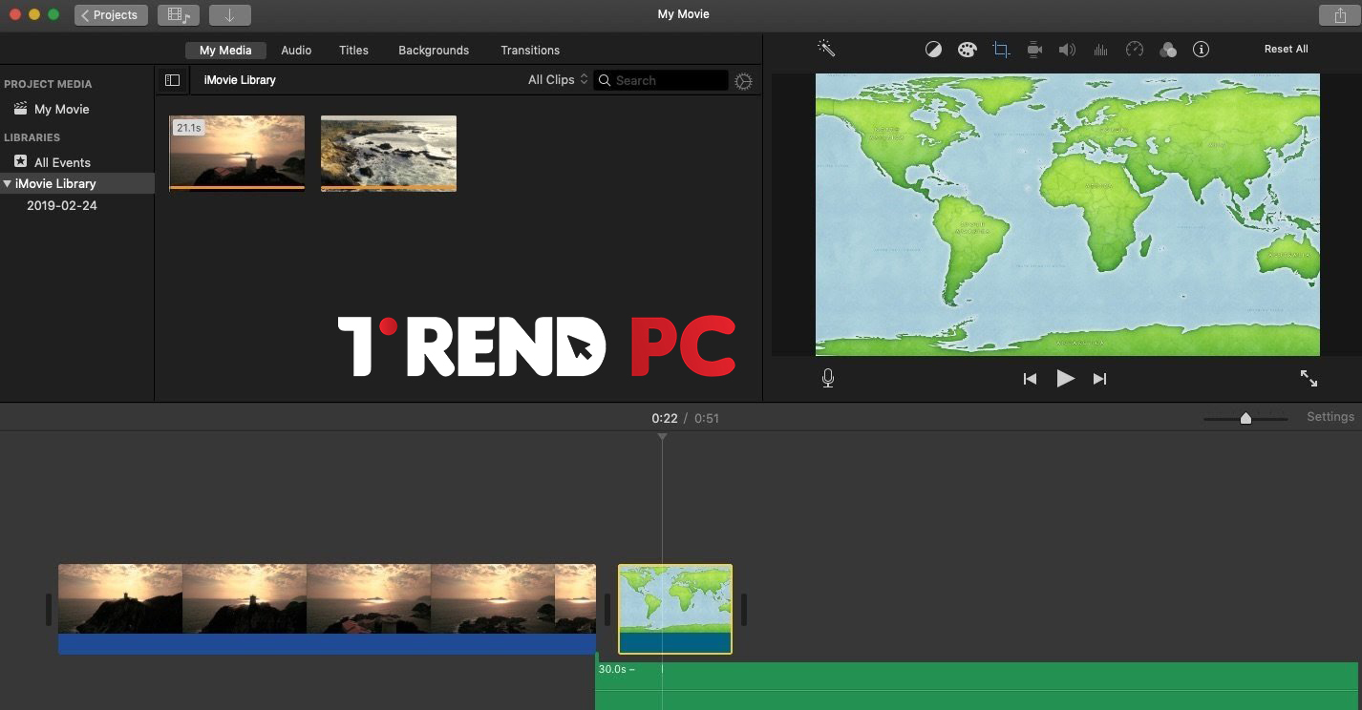Screen dimensions: 1362x710
Task: Skip to next clip in the viewer
Action: tap(1099, 379)
